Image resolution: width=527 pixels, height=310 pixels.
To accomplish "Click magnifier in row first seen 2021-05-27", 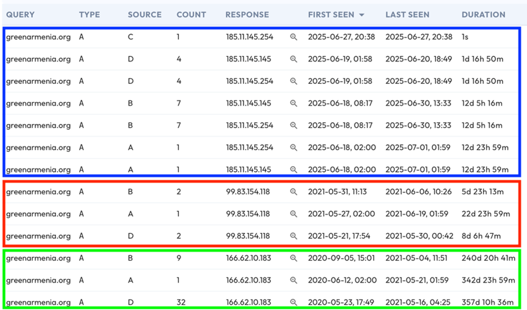I will click(293, 214).
